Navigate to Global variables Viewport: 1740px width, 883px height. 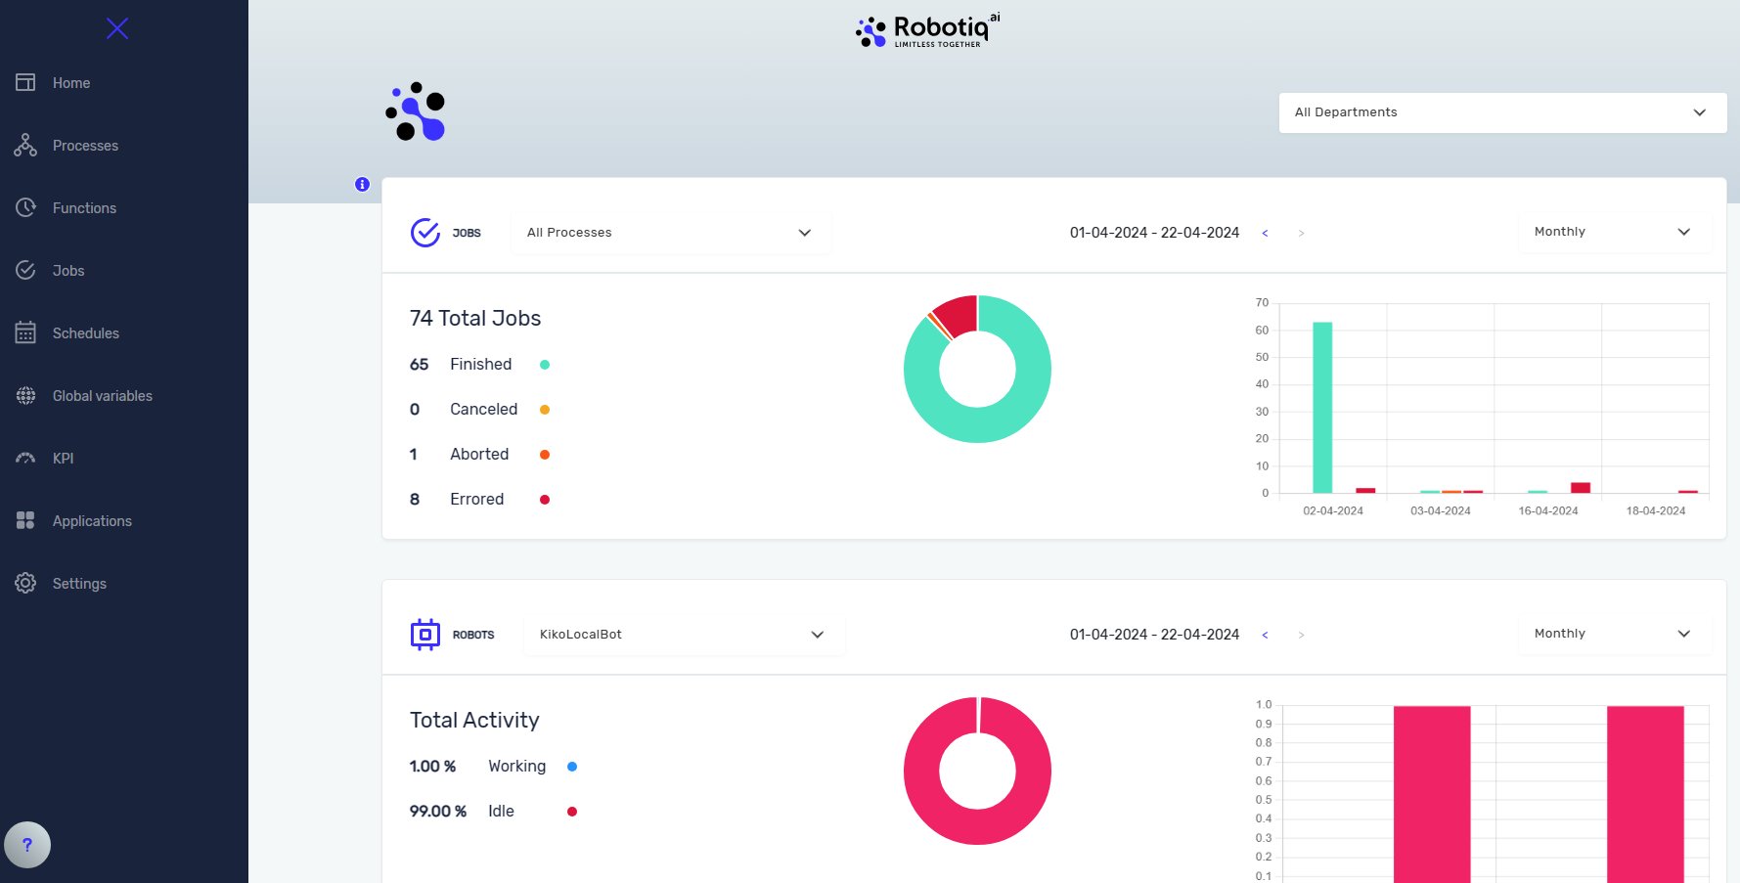click(x=103, y=396)
